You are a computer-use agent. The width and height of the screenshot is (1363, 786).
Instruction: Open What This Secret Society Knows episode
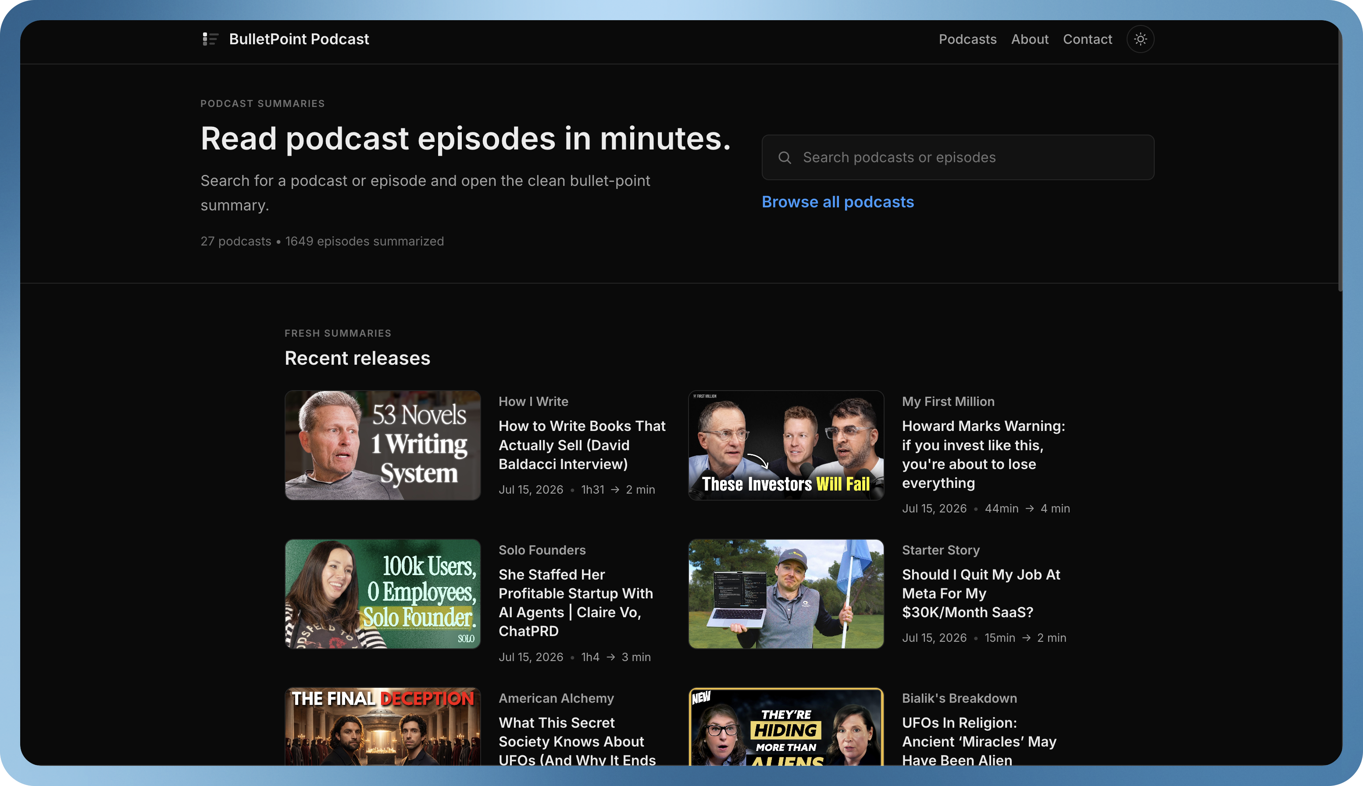577,741
